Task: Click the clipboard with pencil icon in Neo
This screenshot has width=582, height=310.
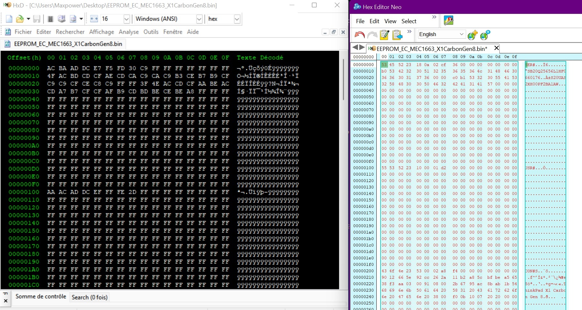Action: 384,34
